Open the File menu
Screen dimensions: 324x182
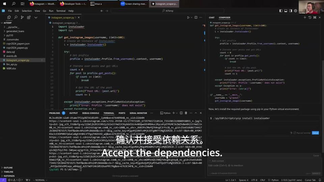[x=10, y=11]
